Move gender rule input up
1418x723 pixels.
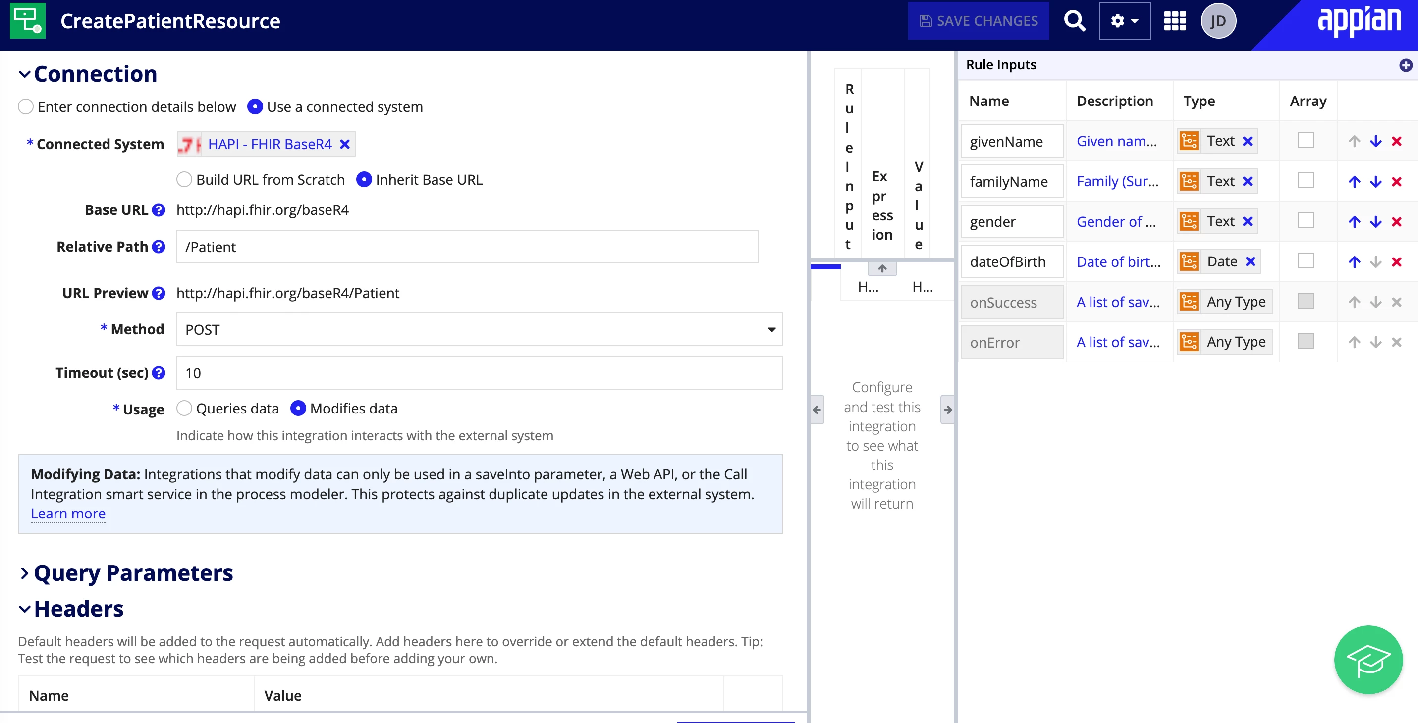tap(1355, 222)
